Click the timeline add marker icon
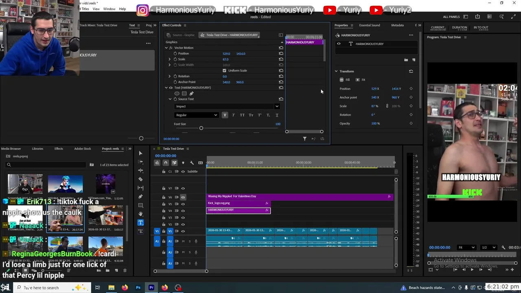The width and height of the screenshot is (521, 293). coord(183,163)
